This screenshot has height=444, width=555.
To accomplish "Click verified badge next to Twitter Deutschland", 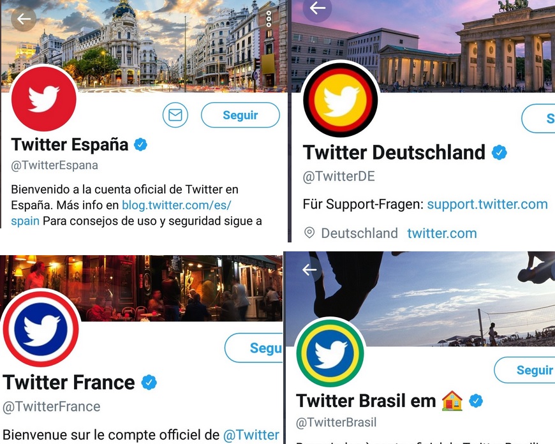I will (x=500, y=152).
